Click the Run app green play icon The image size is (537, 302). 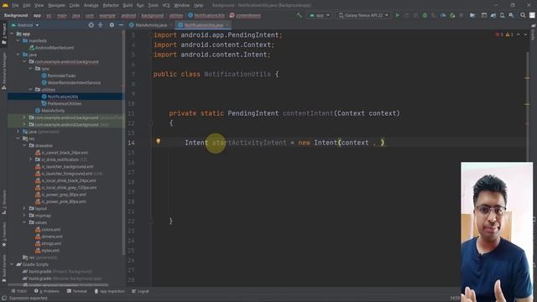pyautogui.click(x=397, y=15)
